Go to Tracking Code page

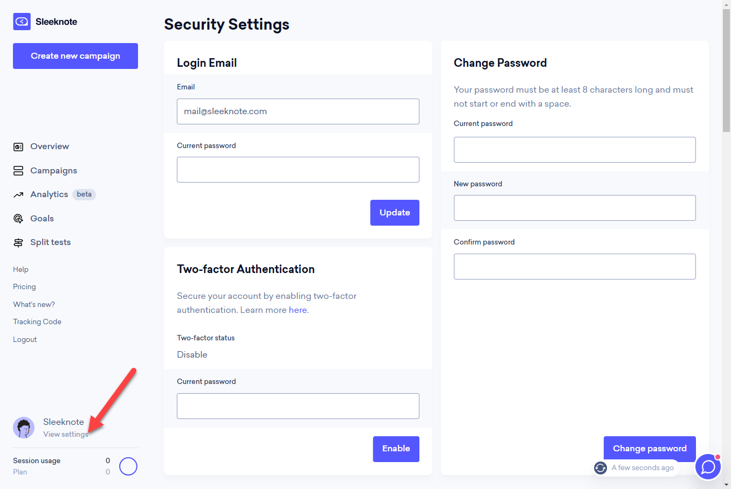point(37,322)
